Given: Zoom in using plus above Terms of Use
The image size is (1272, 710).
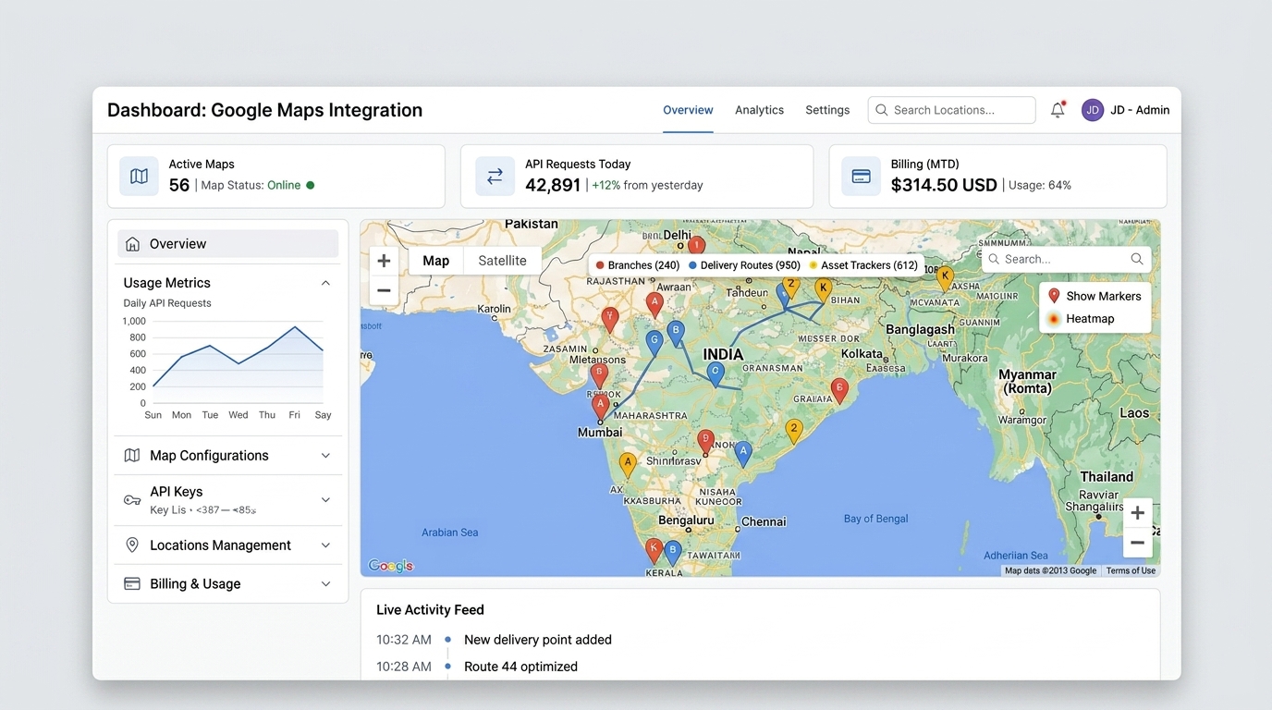Looking at the screenshot, I should pyautogui.click(x=1137, y=513).
